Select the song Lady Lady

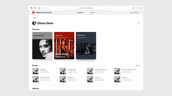tap(97, 78)
